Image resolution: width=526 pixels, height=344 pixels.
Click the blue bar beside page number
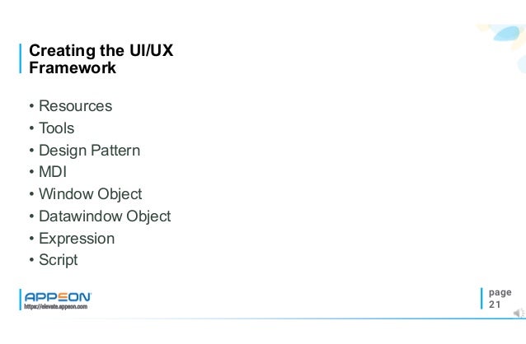[483, 298]
